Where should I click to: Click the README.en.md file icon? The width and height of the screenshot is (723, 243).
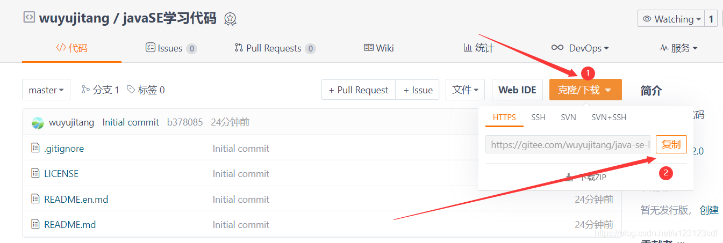35,200
